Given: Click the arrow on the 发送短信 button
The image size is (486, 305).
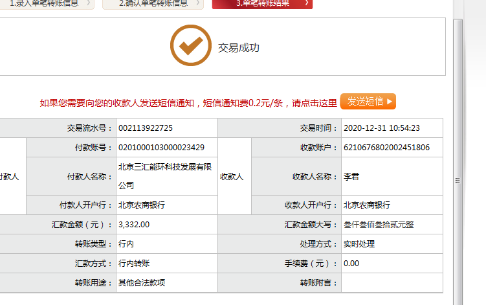Looking at the screenshot, I should [390, 102].
